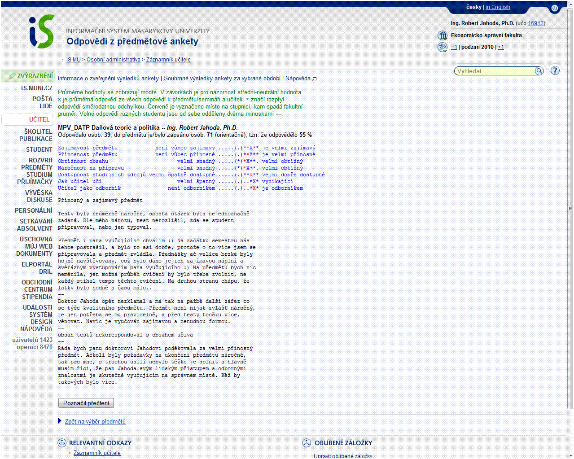Click the Poznačit přečtení button
The height and width of the screenshot is (459, 574).
(86, 403)
